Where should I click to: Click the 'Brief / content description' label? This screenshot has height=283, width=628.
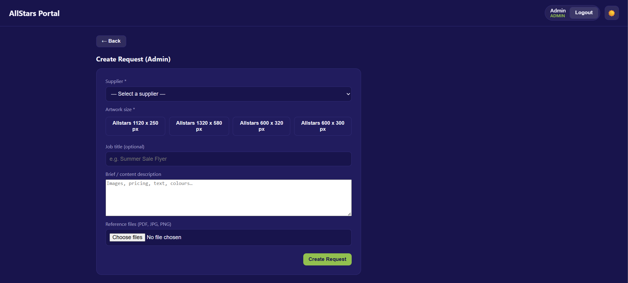tap(133, 174)
